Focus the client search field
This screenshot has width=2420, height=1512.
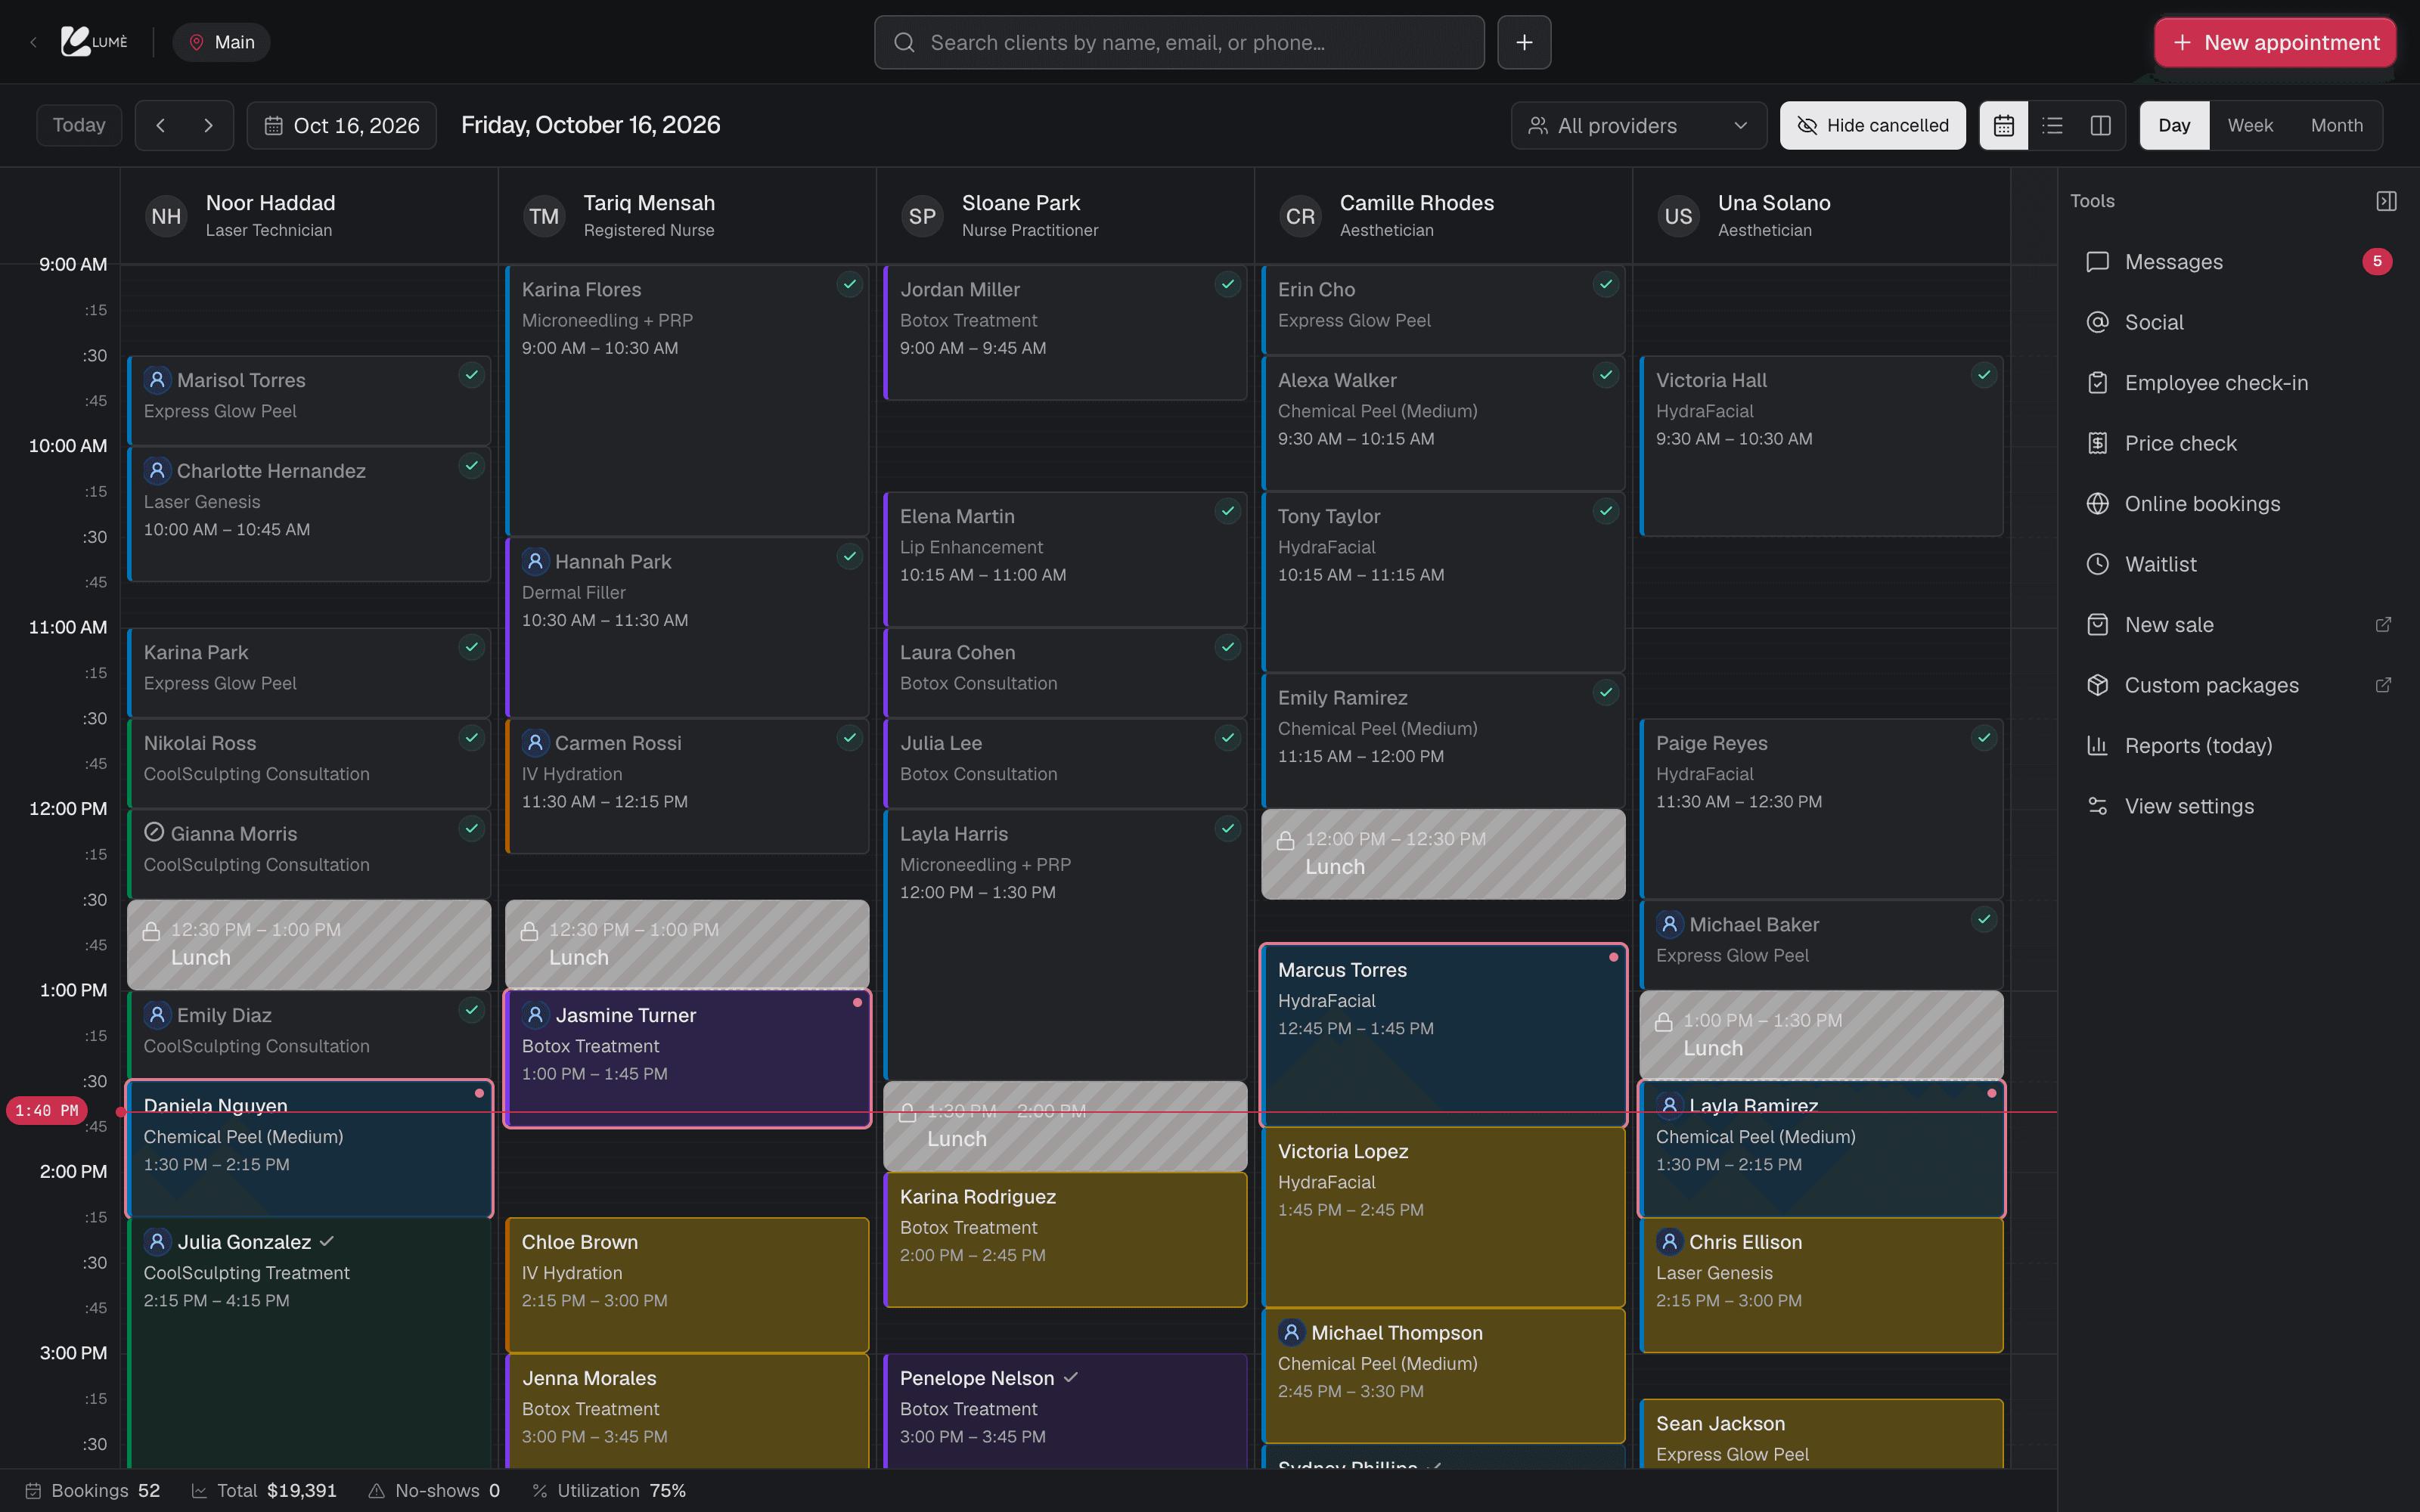tap(1179, 42)
